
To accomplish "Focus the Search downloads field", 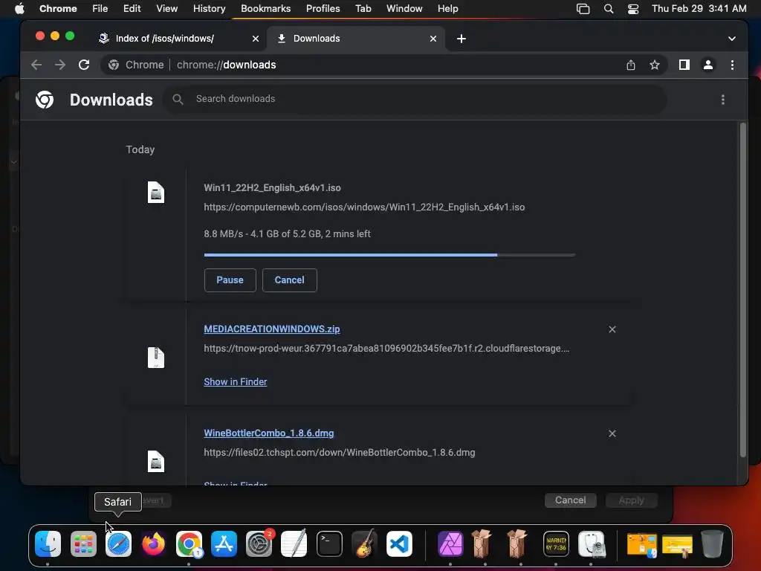I will point(415,99).
